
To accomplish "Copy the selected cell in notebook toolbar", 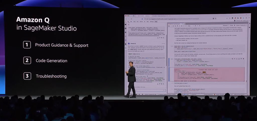I will (x=175, y=26).
